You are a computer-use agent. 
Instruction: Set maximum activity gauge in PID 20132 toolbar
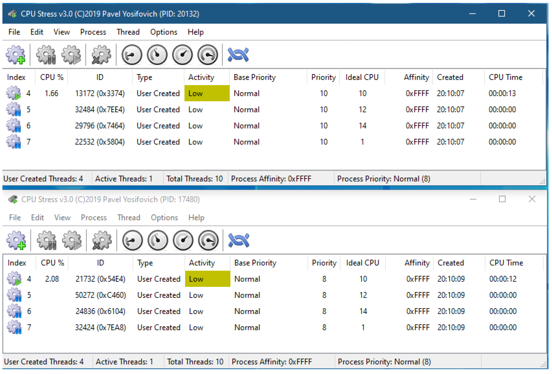click(x=208, y=55)
